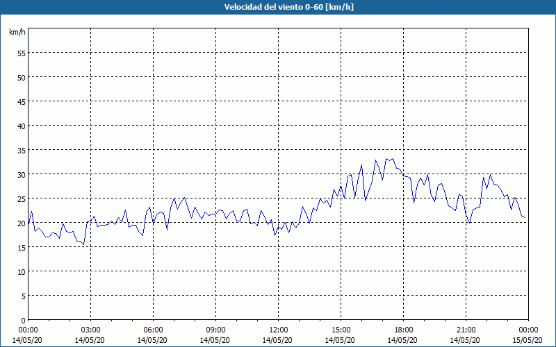Screen dimensions: 556x347
Task: Click the 18:00 time label on x-axis
Action: tap(404, 330)
